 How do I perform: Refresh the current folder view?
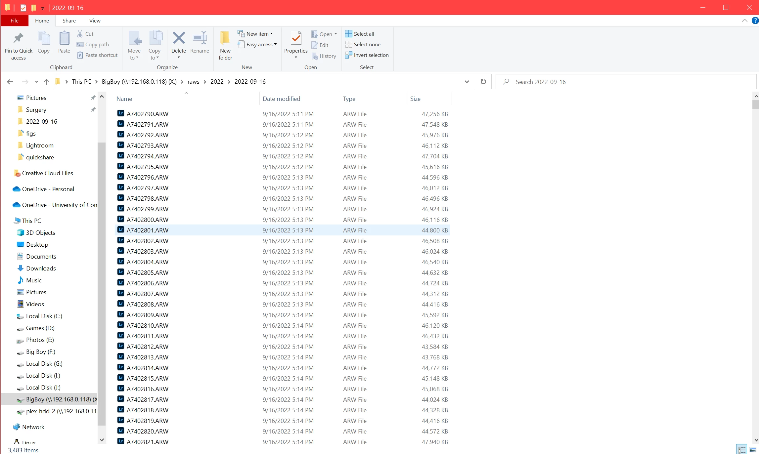point(483,82)
